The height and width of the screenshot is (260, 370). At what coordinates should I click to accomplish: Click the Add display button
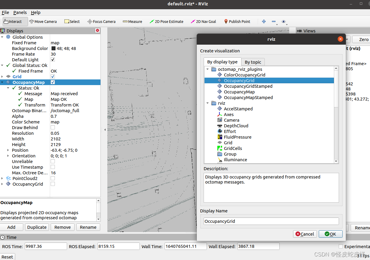pos(11,227)
